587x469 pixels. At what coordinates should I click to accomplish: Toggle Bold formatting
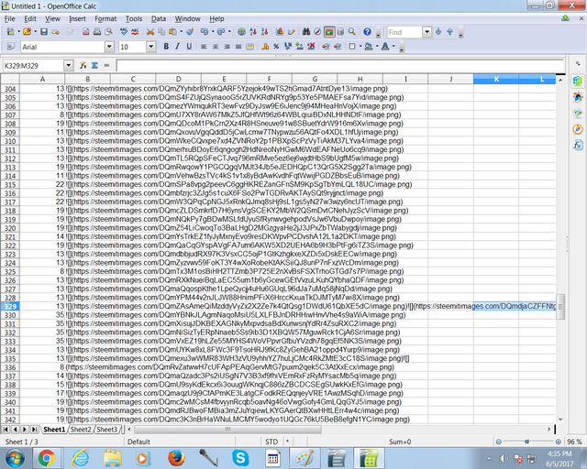click(x=166, y=47)
